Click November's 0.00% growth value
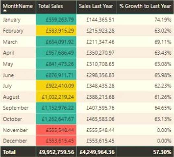This screenshot has height=157, width=174. point(164,130)
